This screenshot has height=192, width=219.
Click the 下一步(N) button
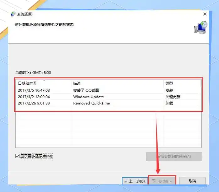[162, 181]
